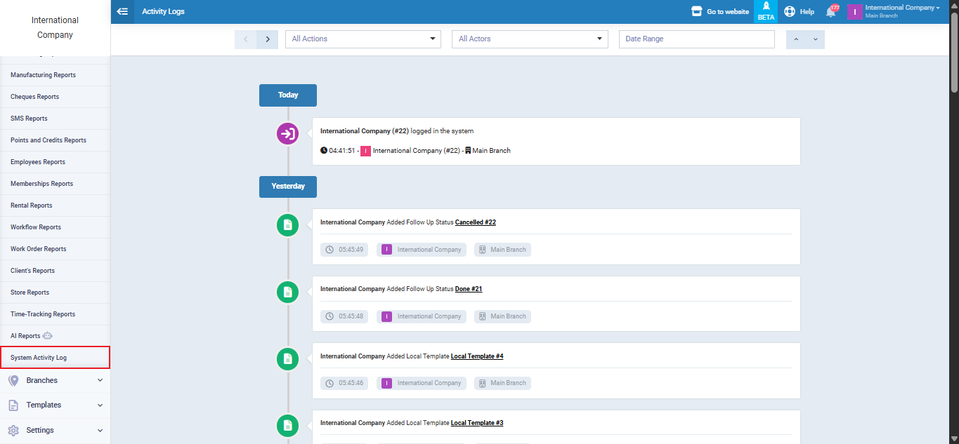Viewport: 959px width, 444px height.
Task: Open the Cancelled #22 link
Action: (x=475, y=222)
